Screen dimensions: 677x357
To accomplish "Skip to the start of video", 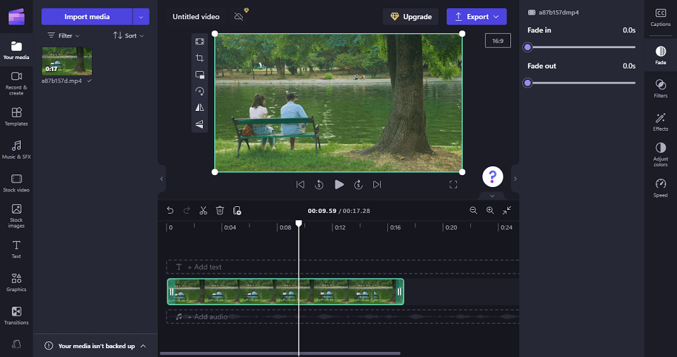I will (x=300, y=185).
